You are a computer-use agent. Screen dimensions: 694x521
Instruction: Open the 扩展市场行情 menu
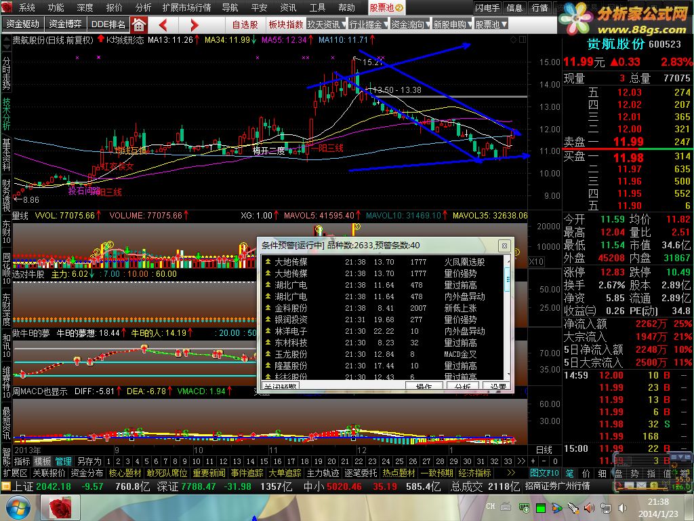tap(187, 7)
